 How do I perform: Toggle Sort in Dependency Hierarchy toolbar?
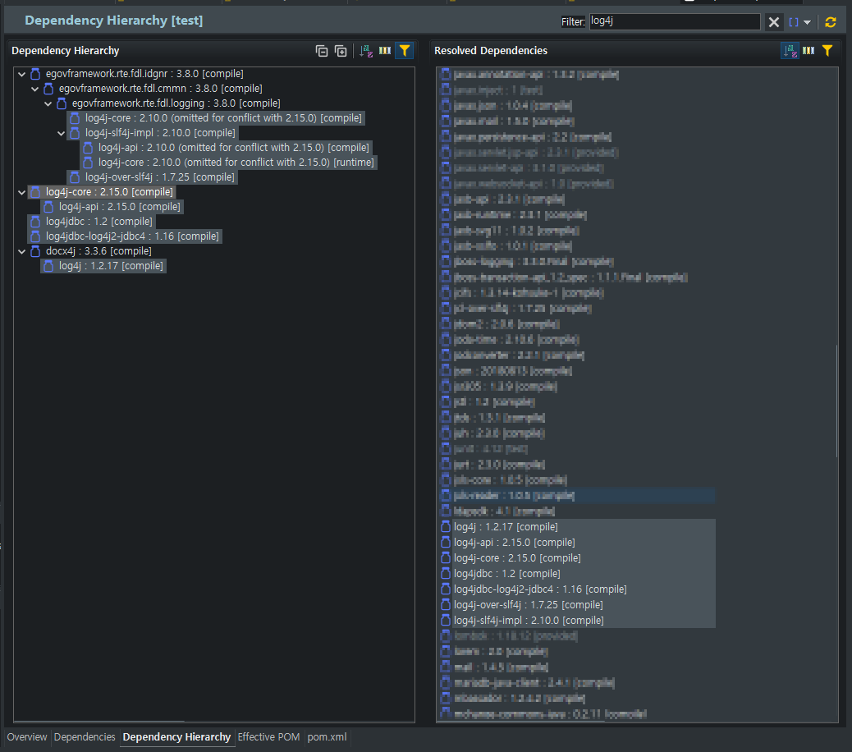click(366, 51)
